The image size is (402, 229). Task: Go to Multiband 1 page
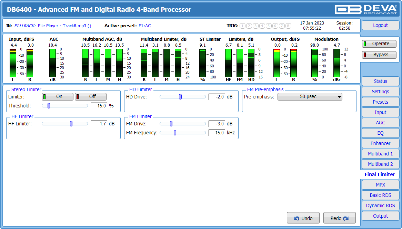pyautogui.click(x=381, y=154)
